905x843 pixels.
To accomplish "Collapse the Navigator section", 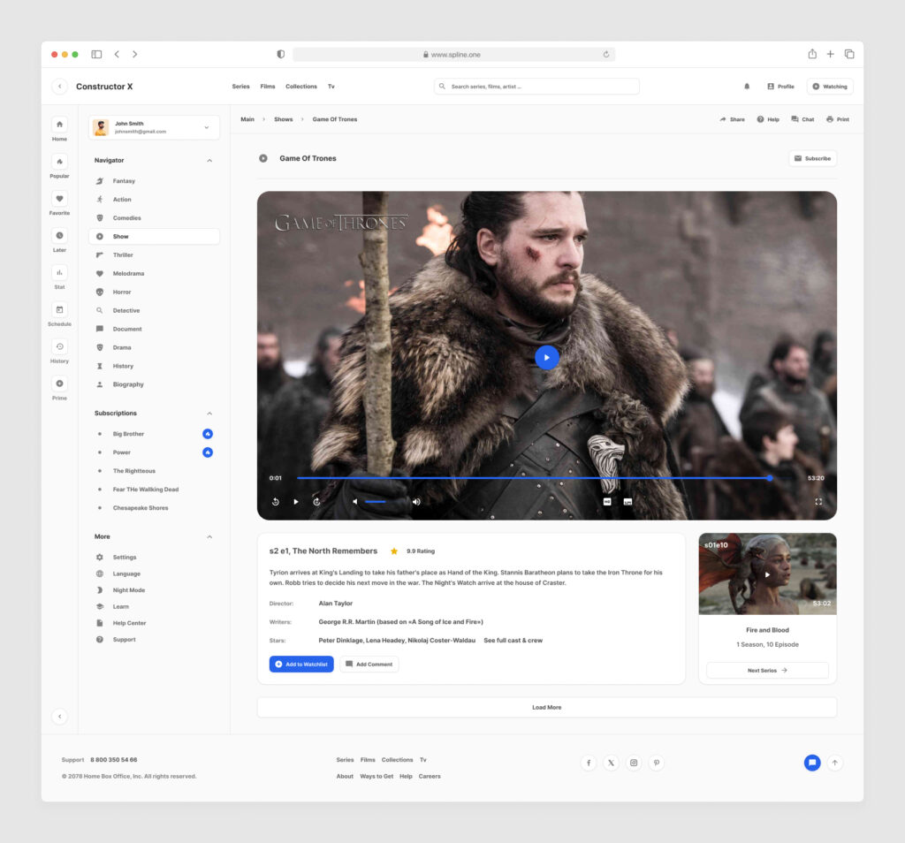I will tap(209, 161).
